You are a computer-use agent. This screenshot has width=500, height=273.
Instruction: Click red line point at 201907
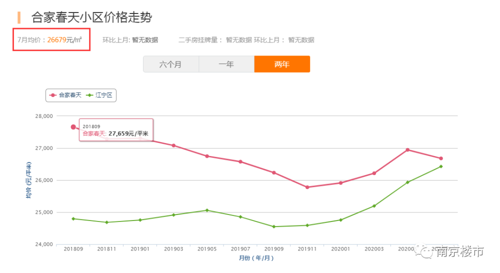(240, 161)
